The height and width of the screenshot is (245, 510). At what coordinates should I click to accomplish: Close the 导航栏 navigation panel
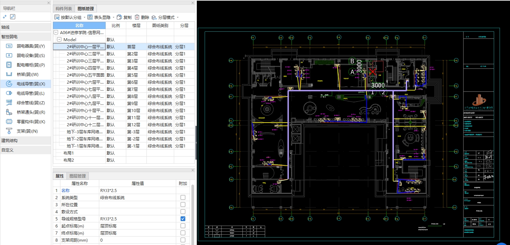(48, 3)
